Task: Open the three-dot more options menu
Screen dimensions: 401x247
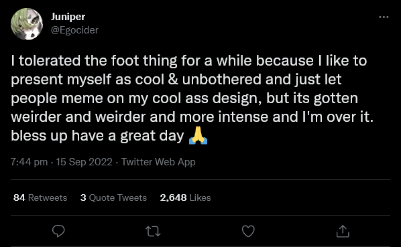Action: (384, 17)
